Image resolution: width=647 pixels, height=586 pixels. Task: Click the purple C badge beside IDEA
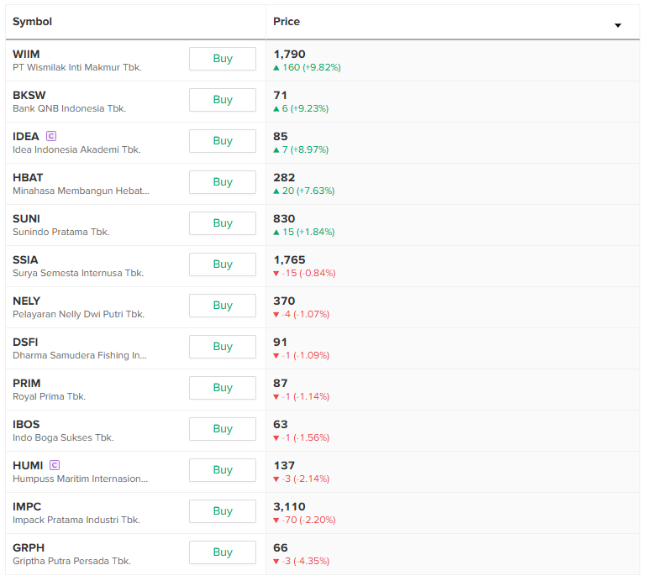point(51,135)
